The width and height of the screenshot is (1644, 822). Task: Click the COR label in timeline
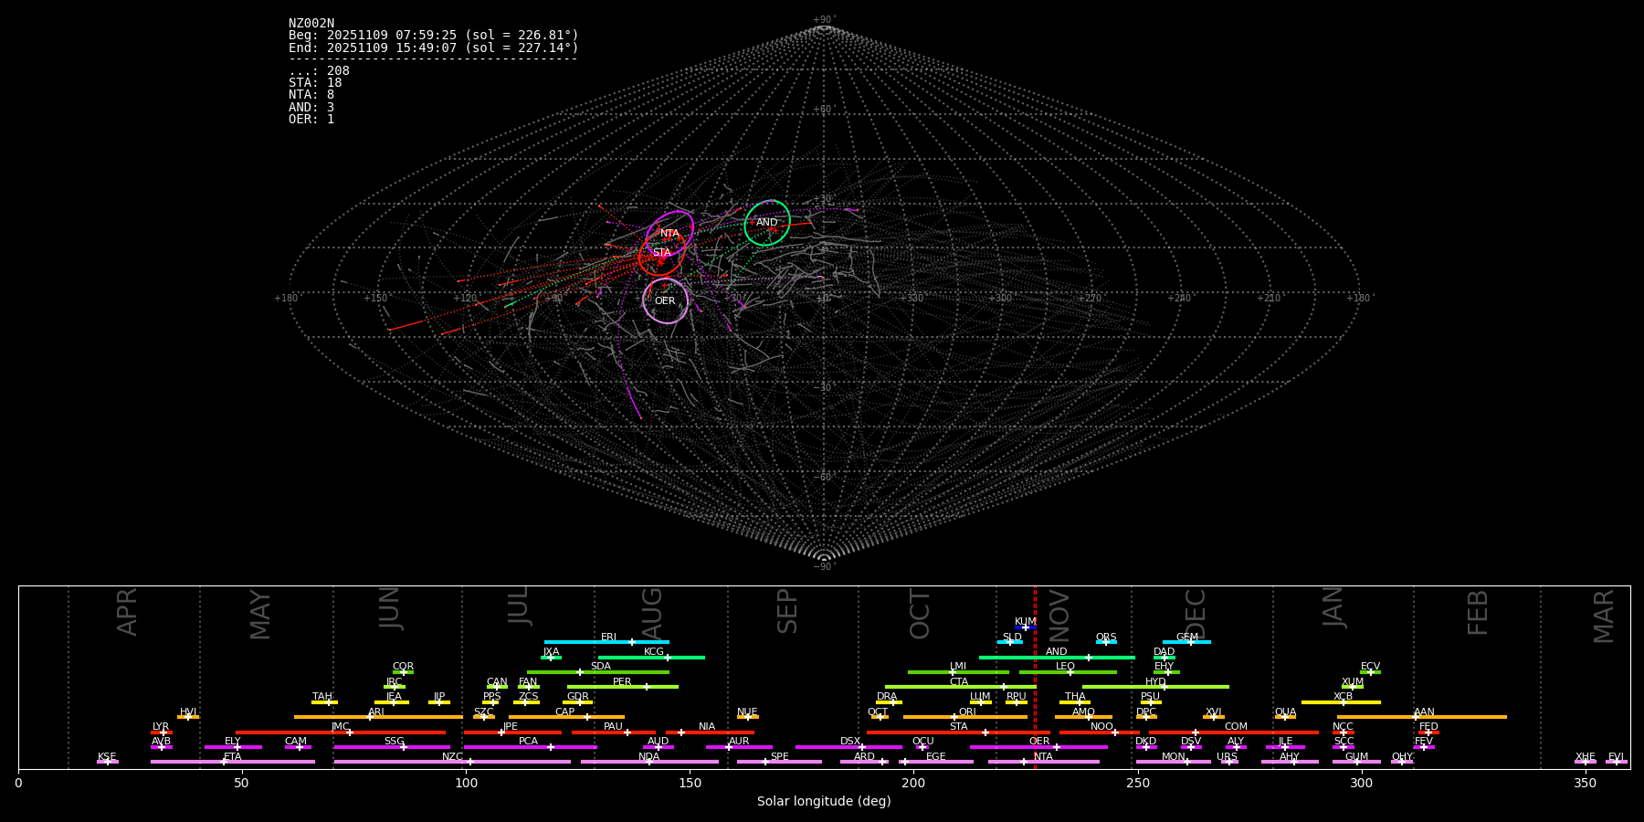coord(403,667)
